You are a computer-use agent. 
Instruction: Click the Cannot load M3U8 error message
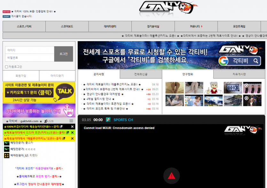coord(119,128)
